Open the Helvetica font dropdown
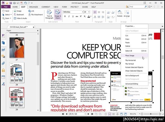Image resolution: width=165 pixels, height=122 pixels. click(x=82, y=12)
